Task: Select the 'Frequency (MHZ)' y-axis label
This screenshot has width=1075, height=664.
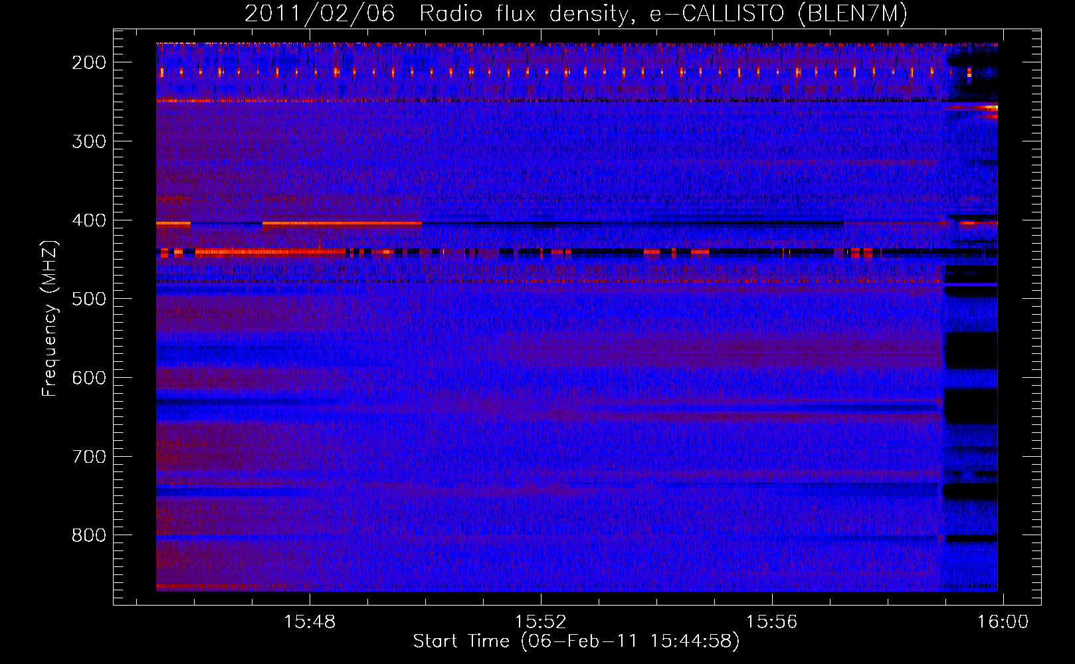Action: click(x=50, y=318)
